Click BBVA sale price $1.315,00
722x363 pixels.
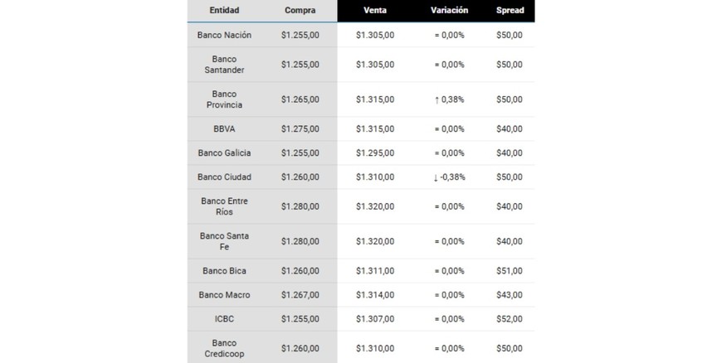(x=374, y=129)
